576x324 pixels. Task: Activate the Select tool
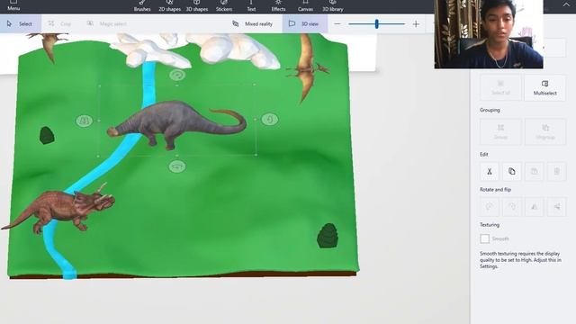point(20,23)
